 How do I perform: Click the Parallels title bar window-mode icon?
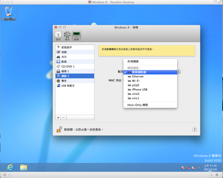tap(215, 2)
